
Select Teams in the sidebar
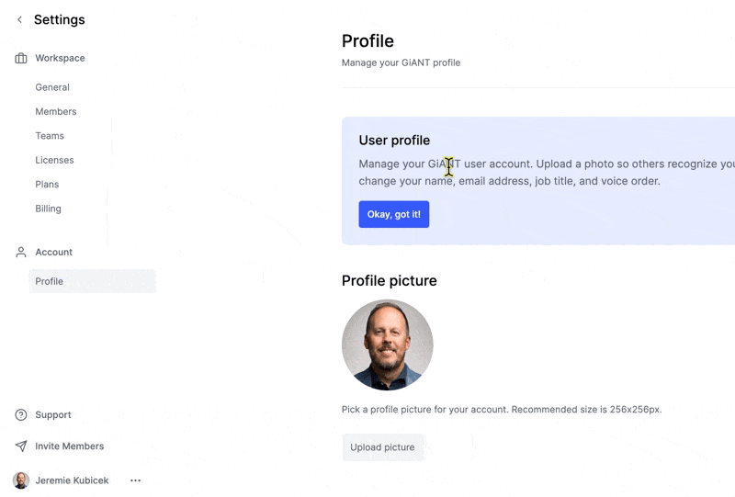(x=50, y=136)
